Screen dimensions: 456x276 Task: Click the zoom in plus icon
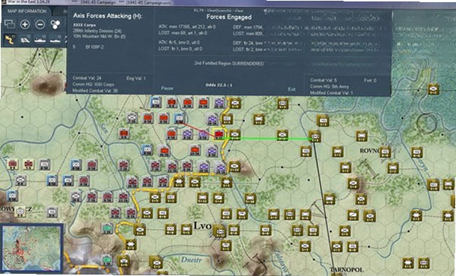click(25, 24)
